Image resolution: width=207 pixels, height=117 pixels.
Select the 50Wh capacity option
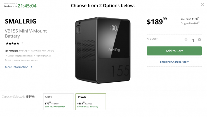coord(58,102)
